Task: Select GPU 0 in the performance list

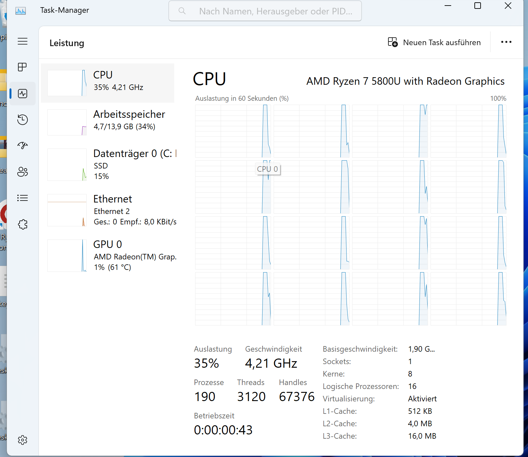Action: (x=108, y=255)
